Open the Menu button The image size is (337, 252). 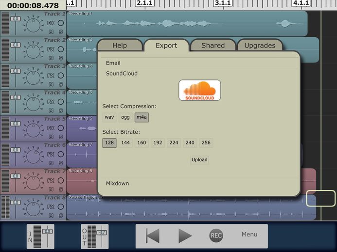(x=249, y=235)
